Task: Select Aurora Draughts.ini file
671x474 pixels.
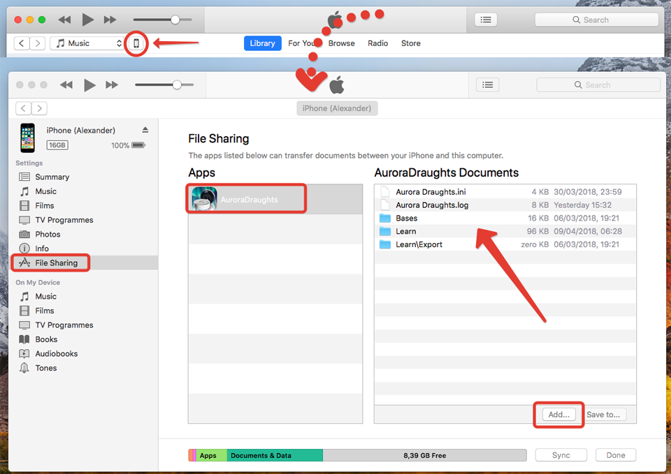Action: point(505,192)
